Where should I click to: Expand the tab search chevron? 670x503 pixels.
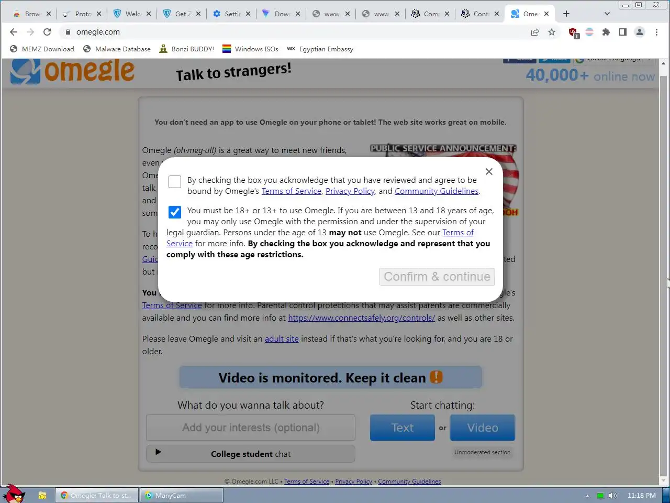click(607, 14)
